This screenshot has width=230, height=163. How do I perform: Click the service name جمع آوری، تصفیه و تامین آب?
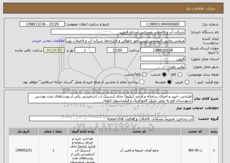(x=139, y=150)
